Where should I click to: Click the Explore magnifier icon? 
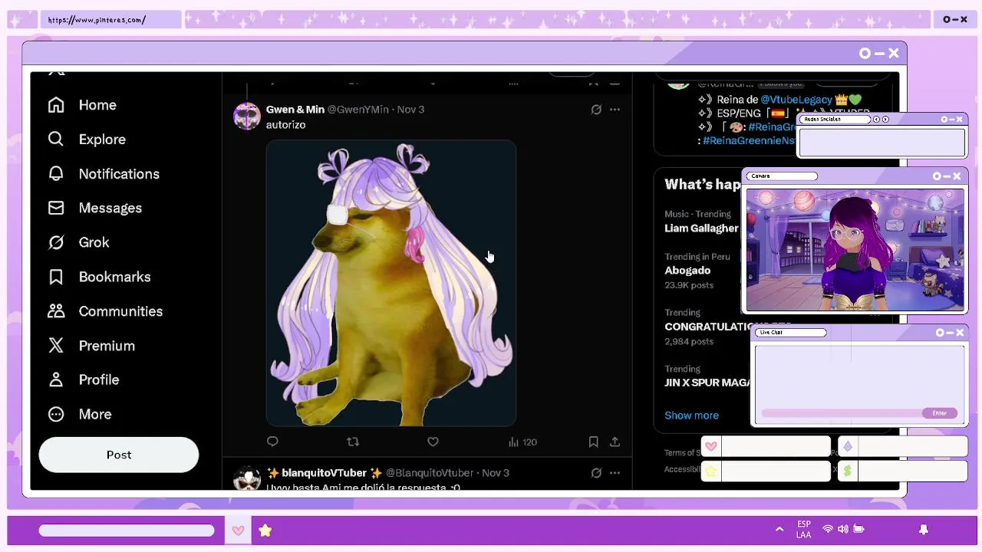[x=56, y=139]
